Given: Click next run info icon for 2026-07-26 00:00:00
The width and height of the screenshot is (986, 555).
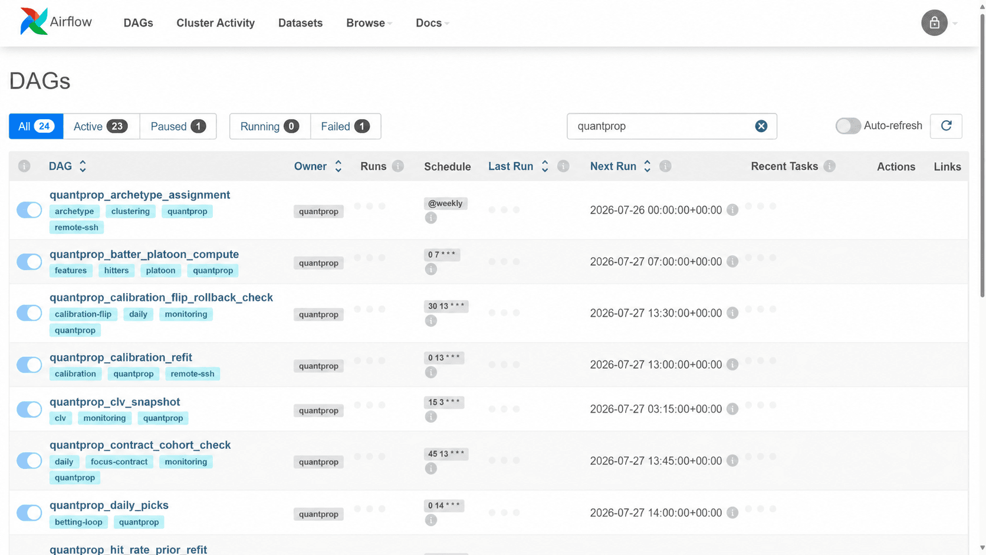Looking at the screenshot, I should (x=732, y=210).
